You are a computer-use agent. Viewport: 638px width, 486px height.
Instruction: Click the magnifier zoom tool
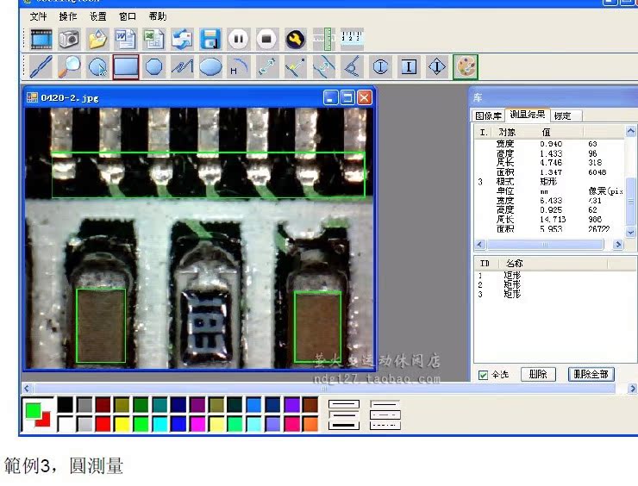pos(70,66)
